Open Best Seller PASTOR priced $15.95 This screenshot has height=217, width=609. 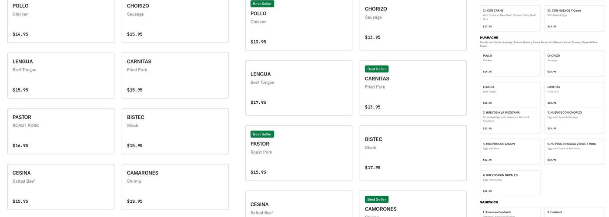(x=298, y=153)
